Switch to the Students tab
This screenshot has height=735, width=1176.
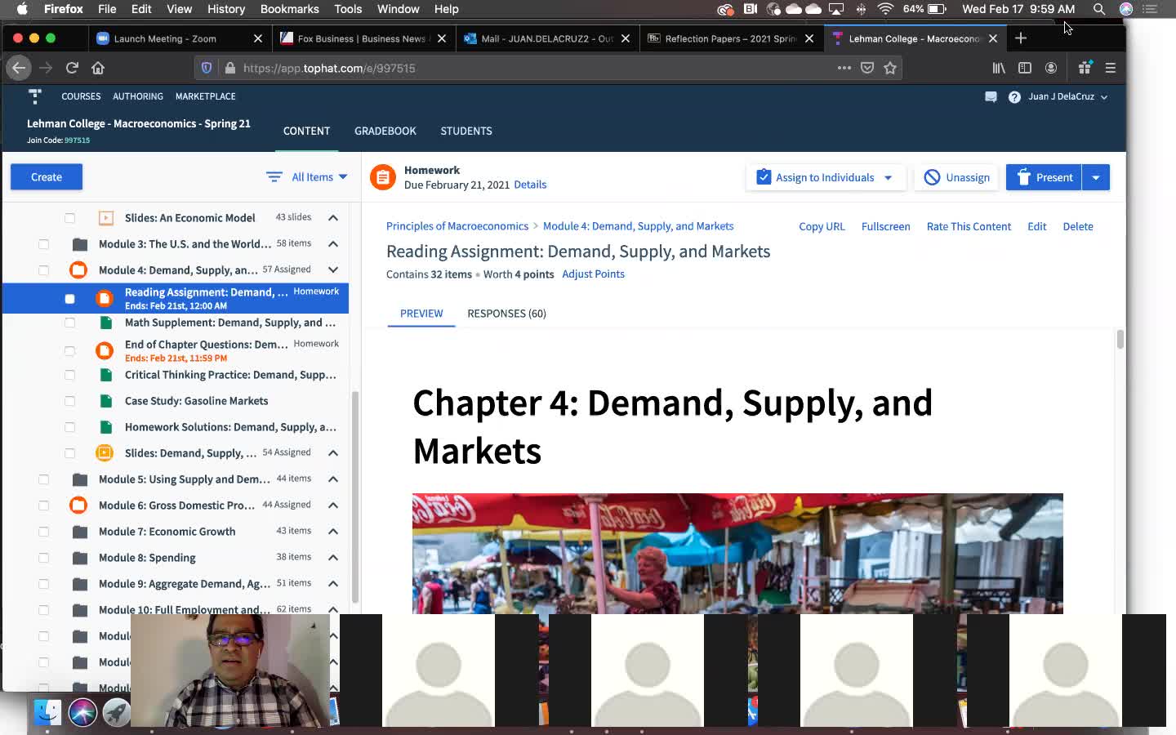[x=466, y=131]
